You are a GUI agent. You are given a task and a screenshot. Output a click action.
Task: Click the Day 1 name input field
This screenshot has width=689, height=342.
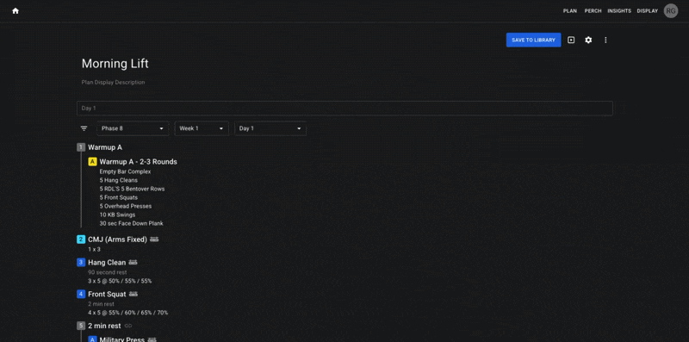pyautogui.click(x=344, y=109)
